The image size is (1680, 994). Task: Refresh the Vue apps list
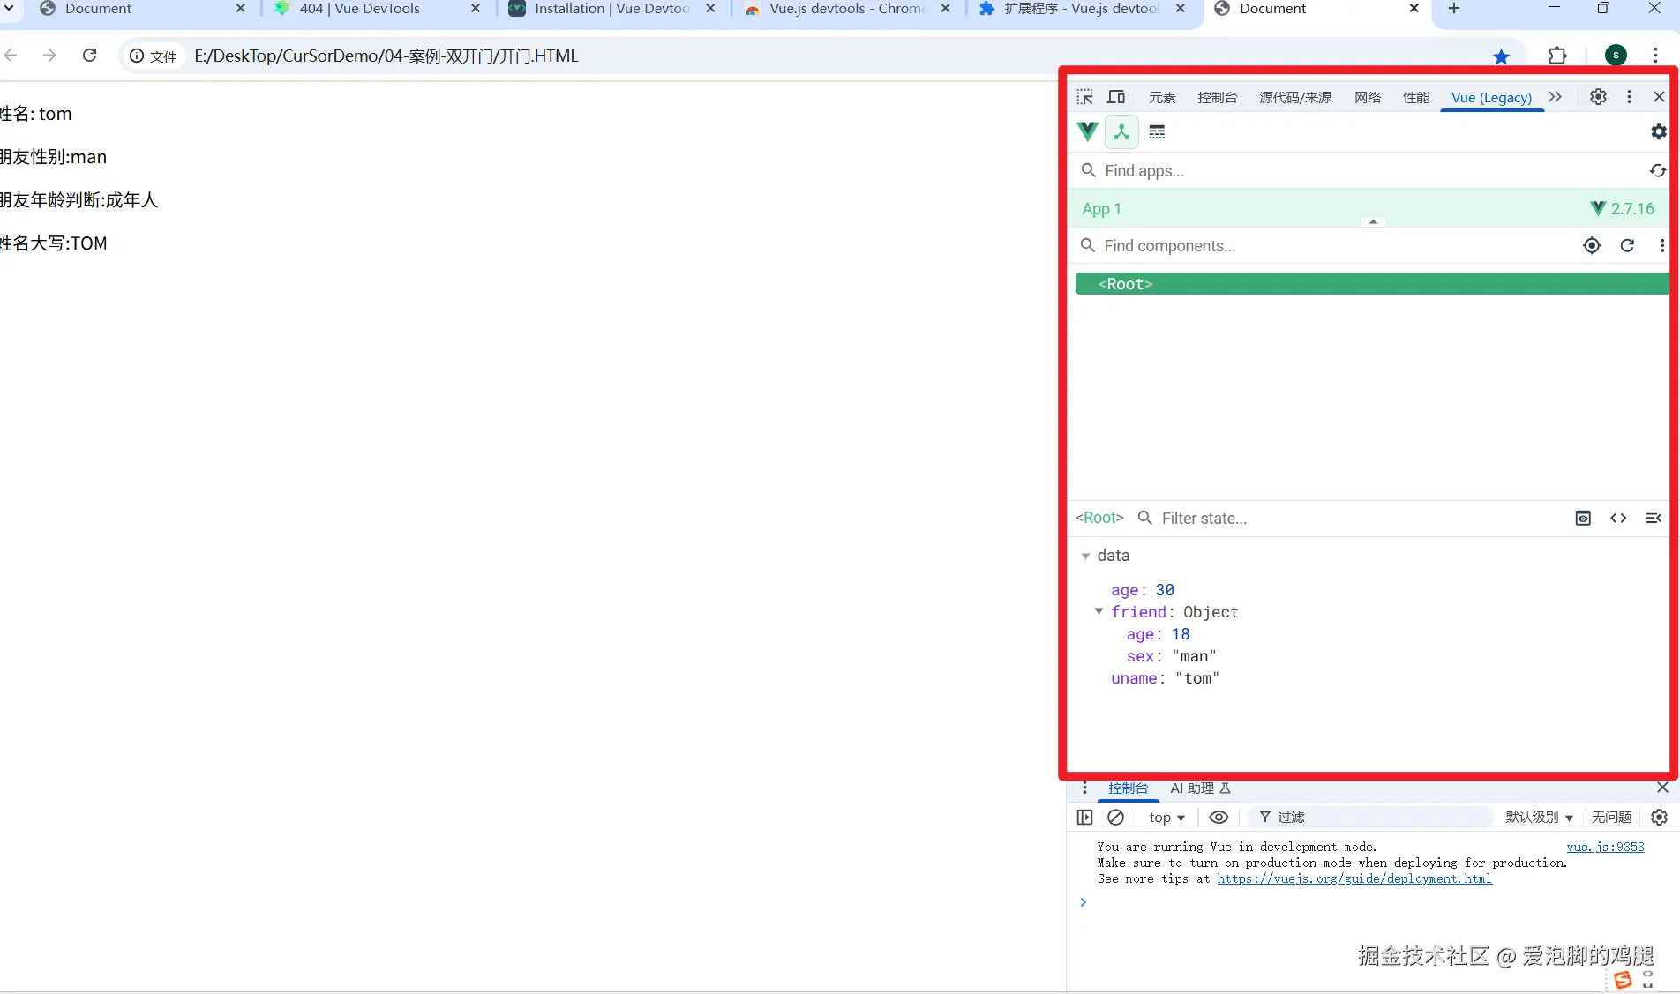[1658, 170]
